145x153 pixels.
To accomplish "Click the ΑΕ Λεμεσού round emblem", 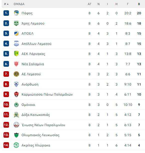I will 16,74.
